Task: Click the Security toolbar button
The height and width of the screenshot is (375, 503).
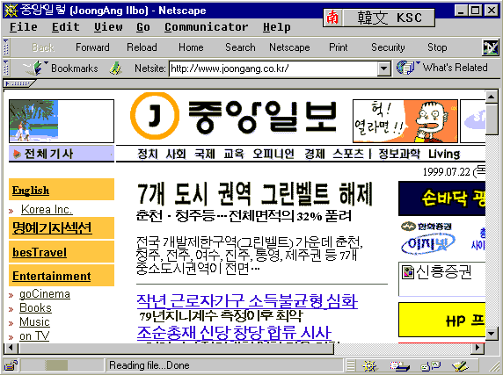Action: pyautogui.click(x=388, y=47)
